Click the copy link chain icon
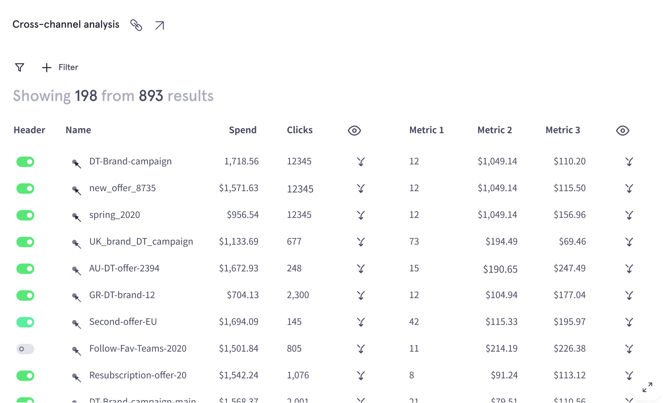Screen dimensions: 663x403 pyautogui.click(x=136, y=25)
